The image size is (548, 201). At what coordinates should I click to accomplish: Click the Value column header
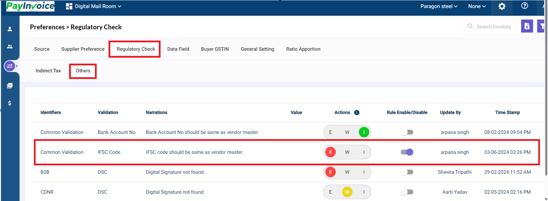click(296, 113)
